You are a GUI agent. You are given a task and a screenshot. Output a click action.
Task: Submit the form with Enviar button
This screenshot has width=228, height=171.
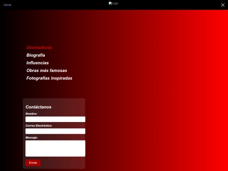[33, 163]
